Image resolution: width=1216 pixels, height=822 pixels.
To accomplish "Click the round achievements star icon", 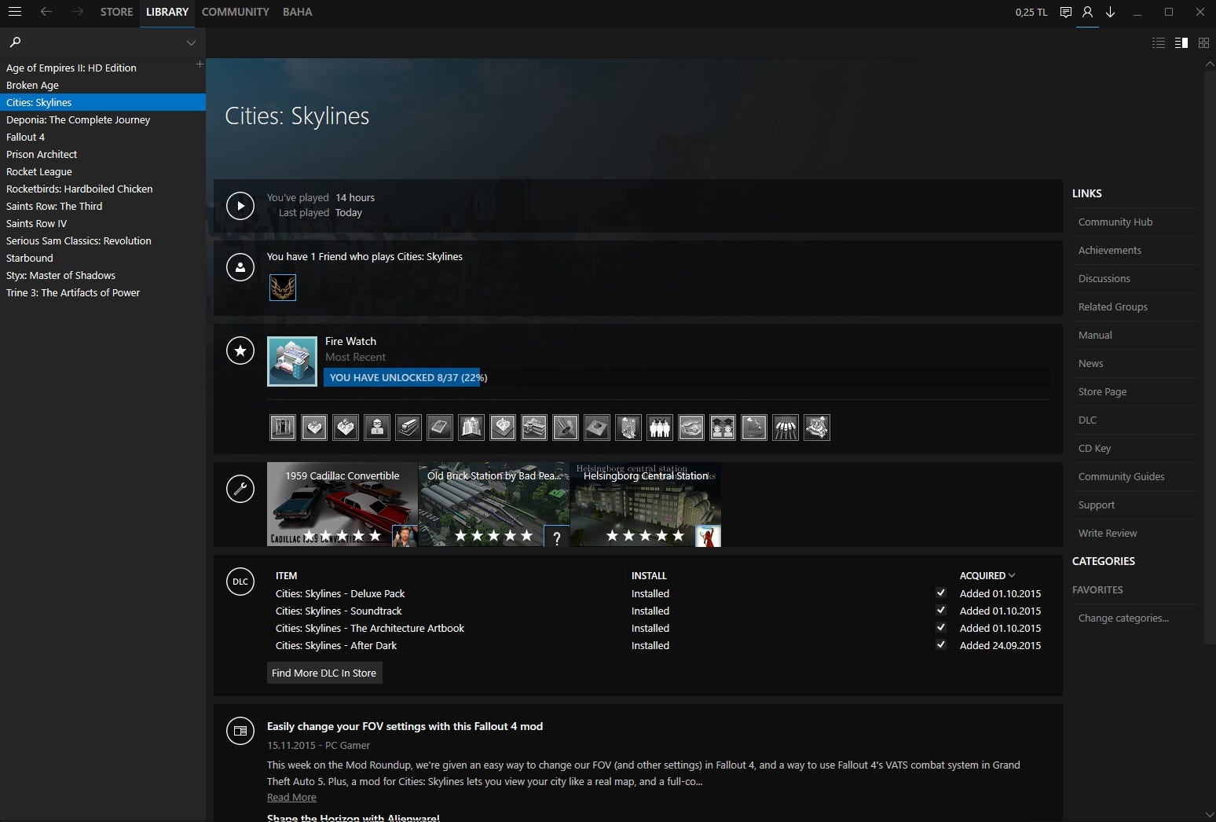I will (240, 350).
